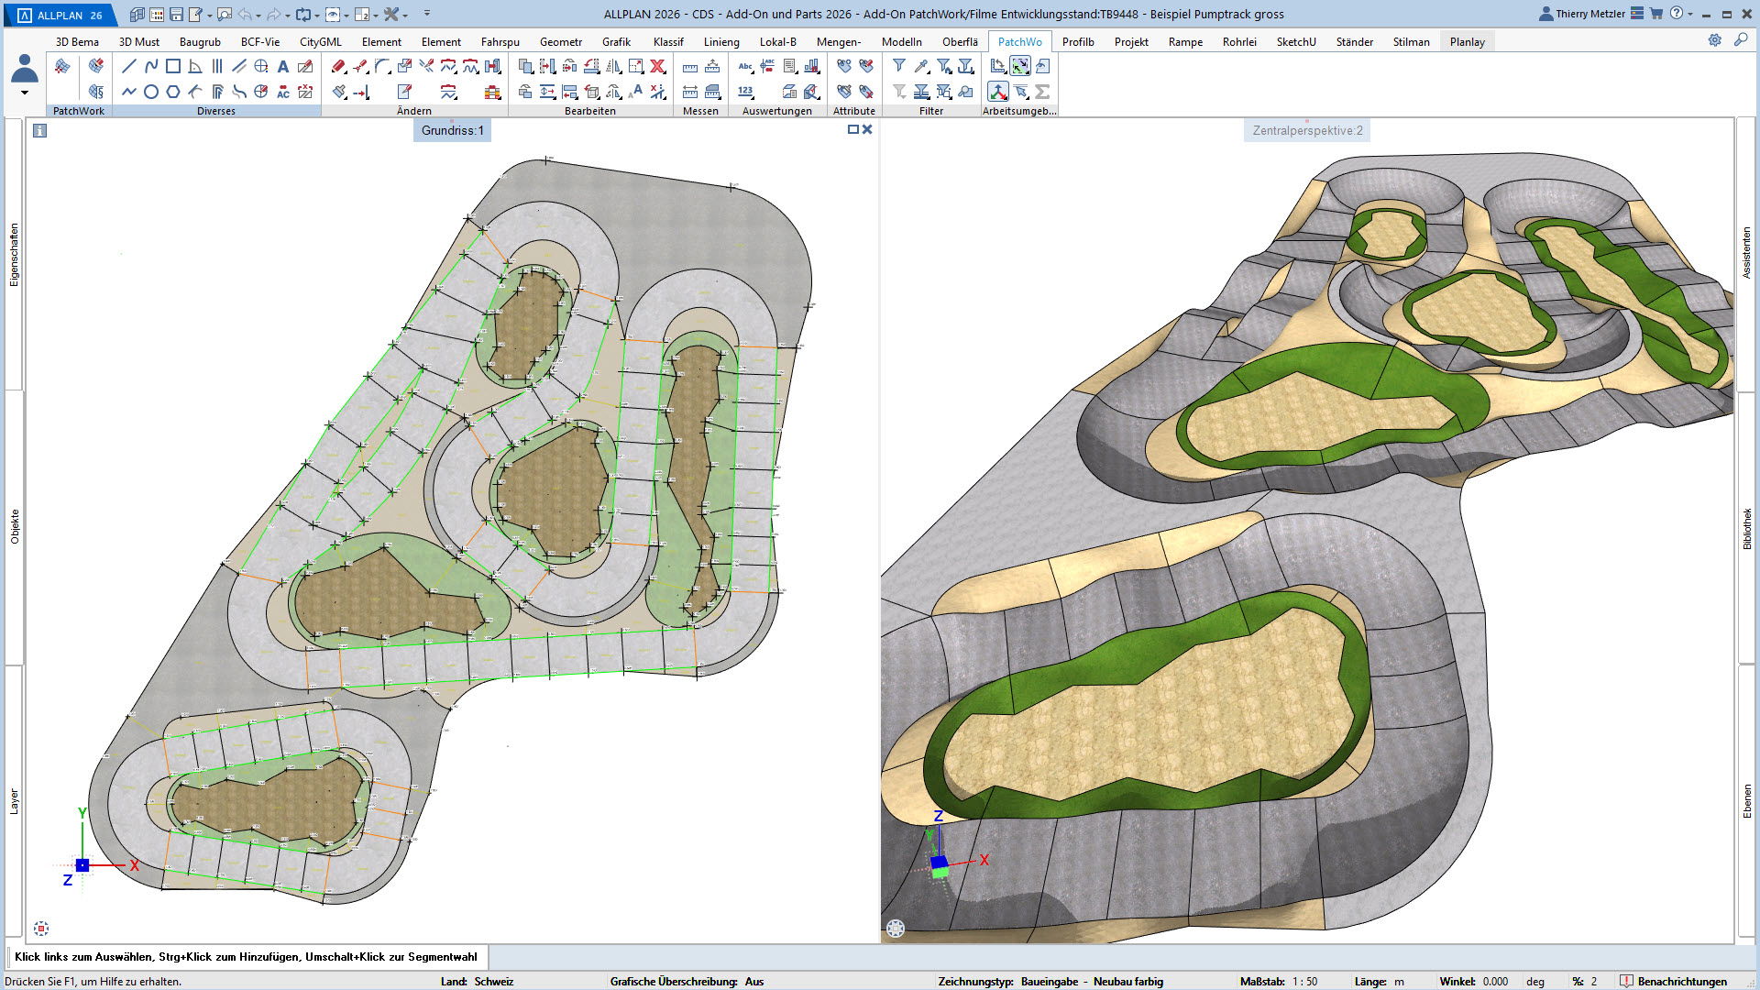Screen dimensions: 1760x990
Task: Open the Eigenschaften side panel
Action: coord(14,255)
